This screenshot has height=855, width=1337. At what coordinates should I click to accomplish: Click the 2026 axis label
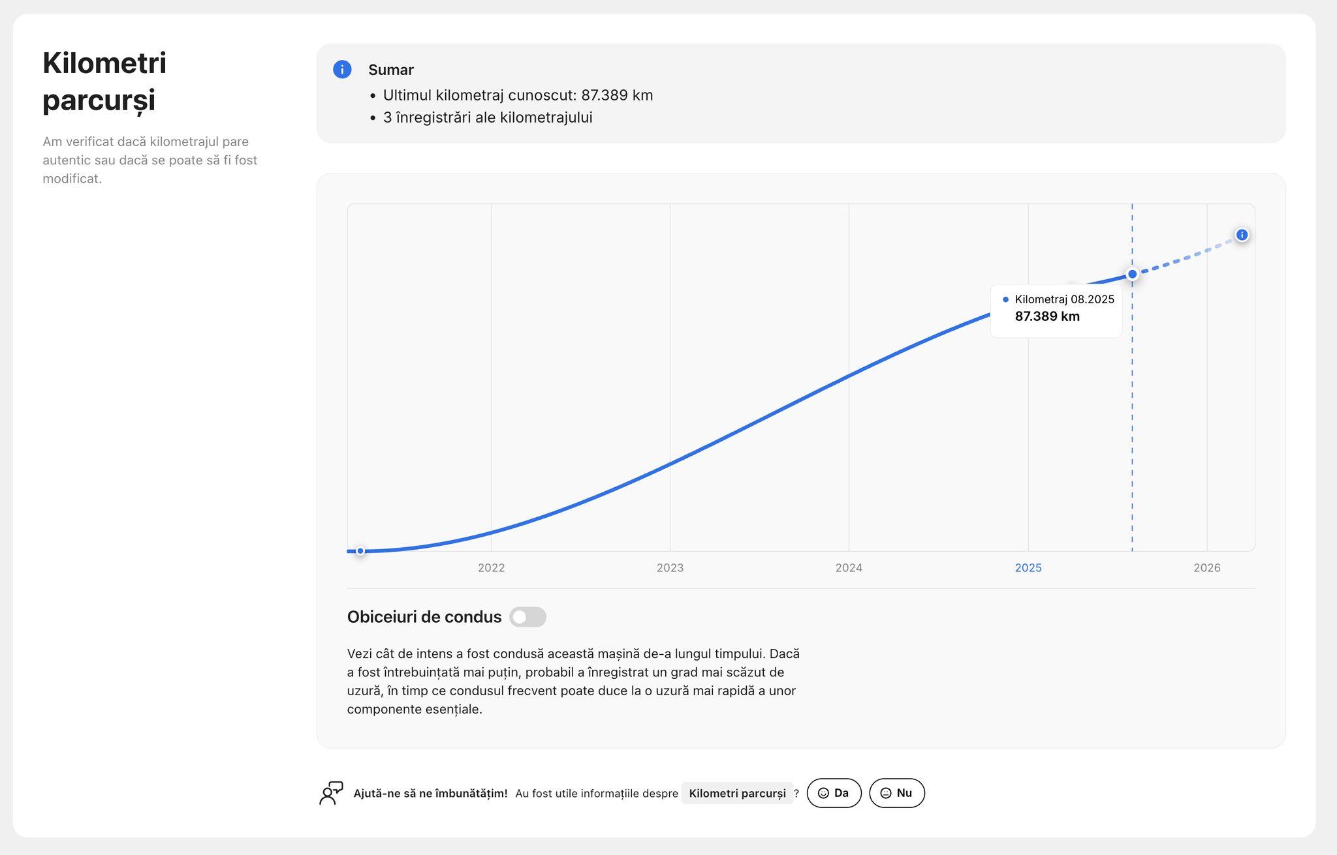pos(1206,567)
